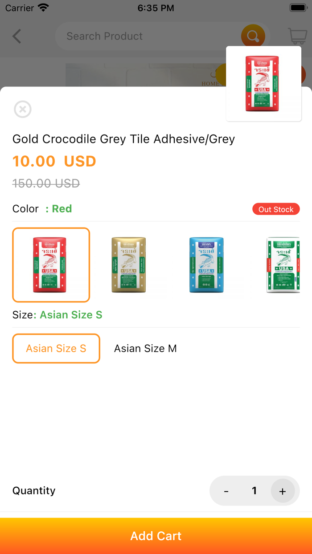Pick the green crocodile variant
Screen dimensions: 312x554
(283, 265)
